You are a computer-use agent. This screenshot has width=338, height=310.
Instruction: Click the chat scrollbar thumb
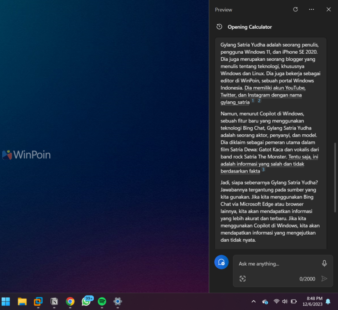coord(335,177)
